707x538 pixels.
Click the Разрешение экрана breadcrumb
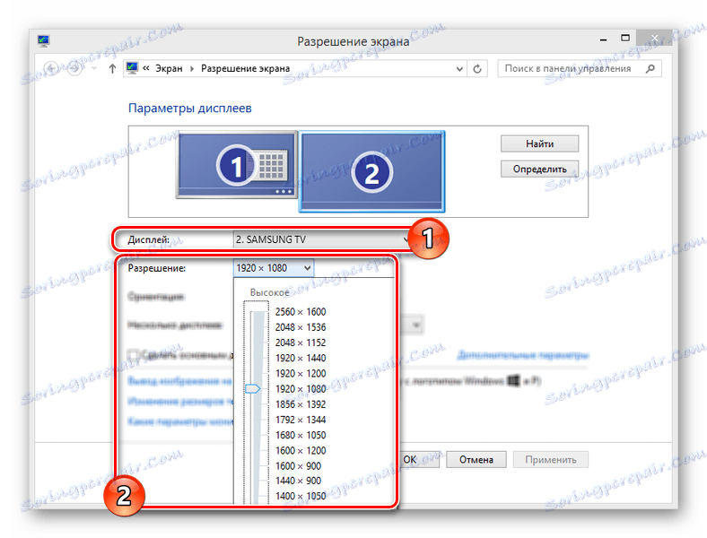pyautogui.click(x=245, y=68)
